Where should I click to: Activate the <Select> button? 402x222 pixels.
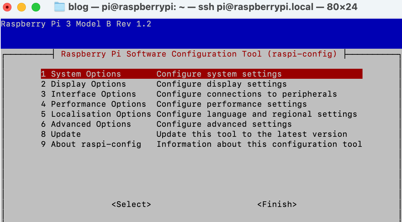click(x=131, y=204)
